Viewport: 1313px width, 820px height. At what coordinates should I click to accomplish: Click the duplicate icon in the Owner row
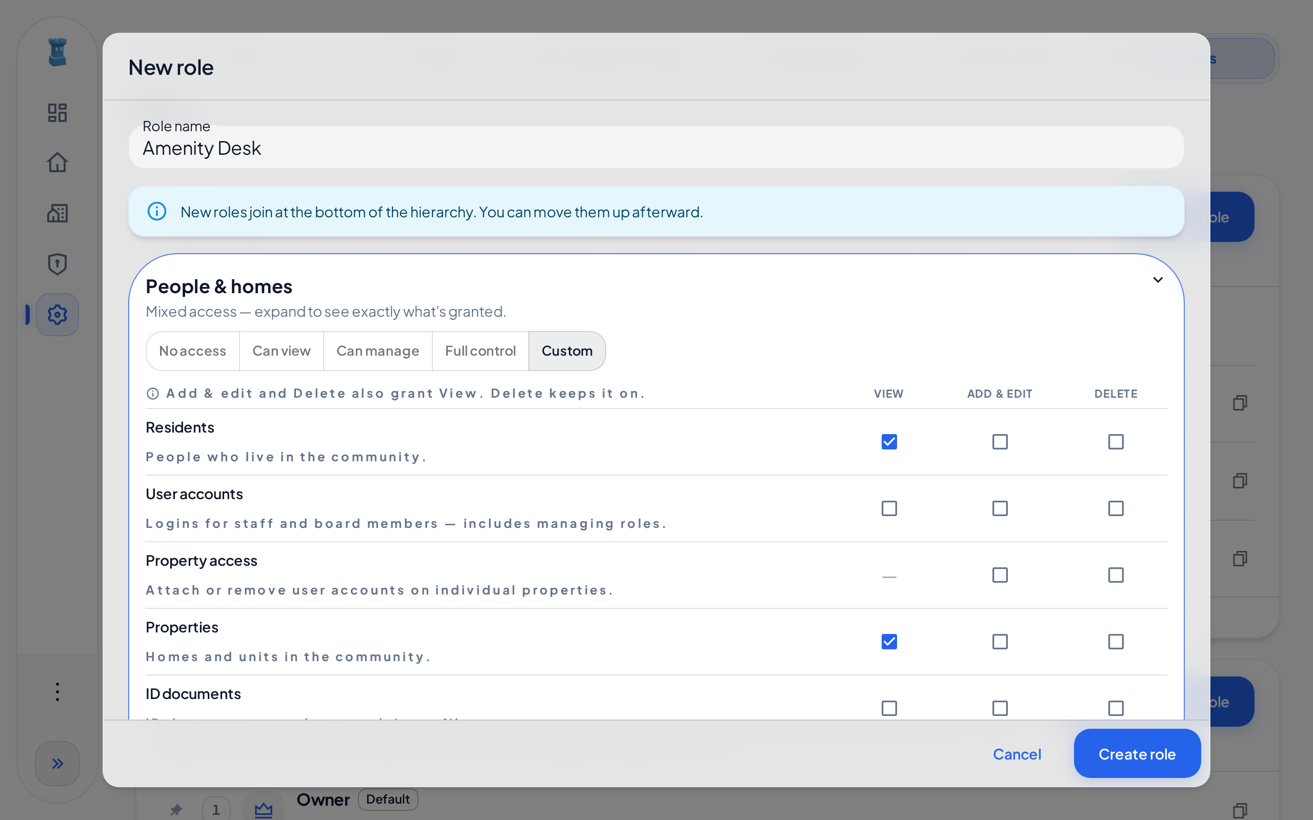(1240, 810)
